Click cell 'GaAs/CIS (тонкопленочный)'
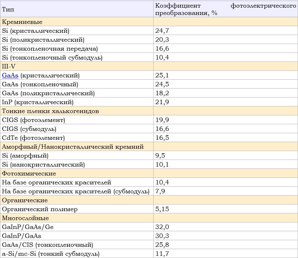 [77, 245]
